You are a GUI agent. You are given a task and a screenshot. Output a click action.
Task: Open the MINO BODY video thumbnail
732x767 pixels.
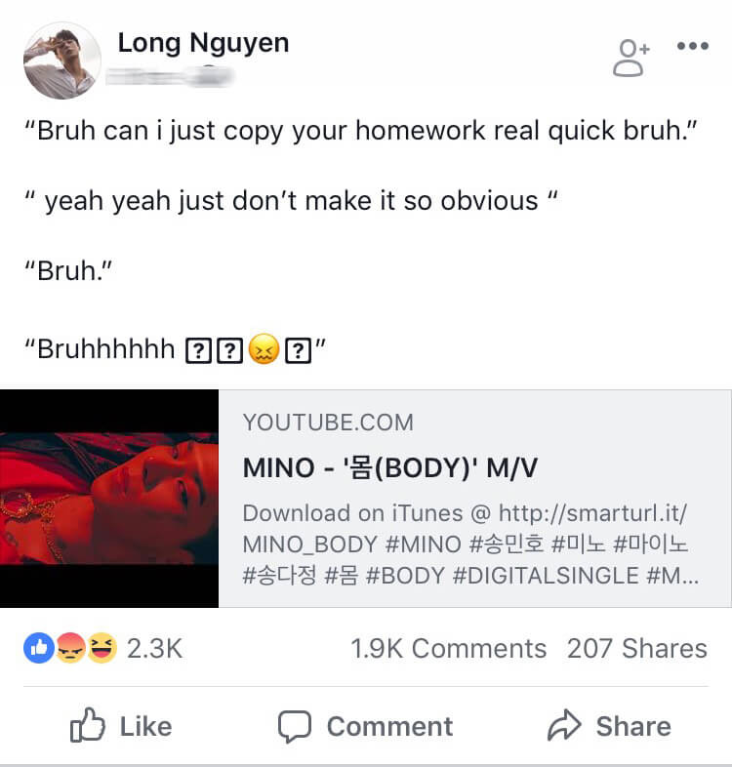coord(109,499)
